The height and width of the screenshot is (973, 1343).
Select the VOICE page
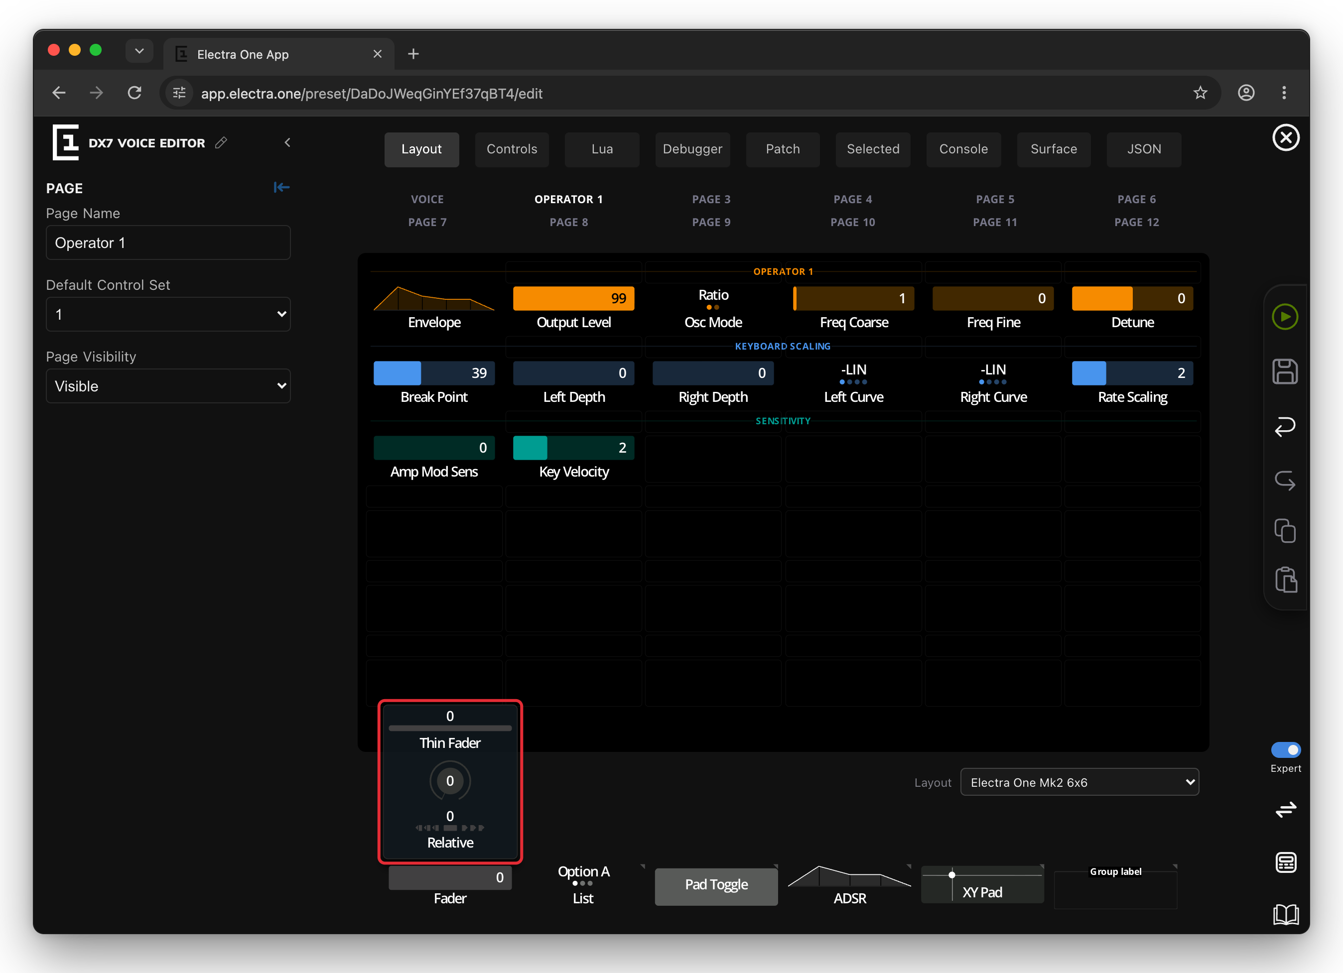point(427,200)
